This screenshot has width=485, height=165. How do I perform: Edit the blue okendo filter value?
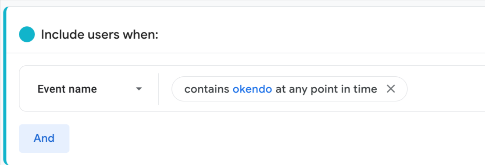click(x=252, y=89)
